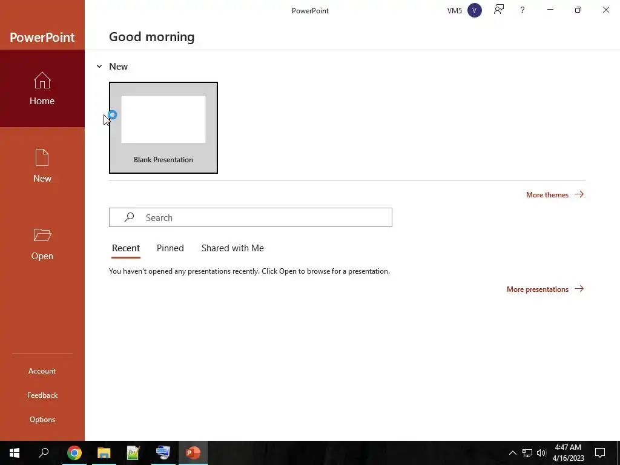Viewport: 620px width, 465px height.
Task: Click the magnifier icon in Search box
Action: [130, 217]
